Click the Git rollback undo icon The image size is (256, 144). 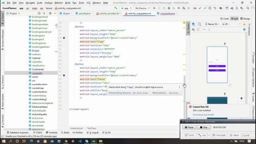215,8
